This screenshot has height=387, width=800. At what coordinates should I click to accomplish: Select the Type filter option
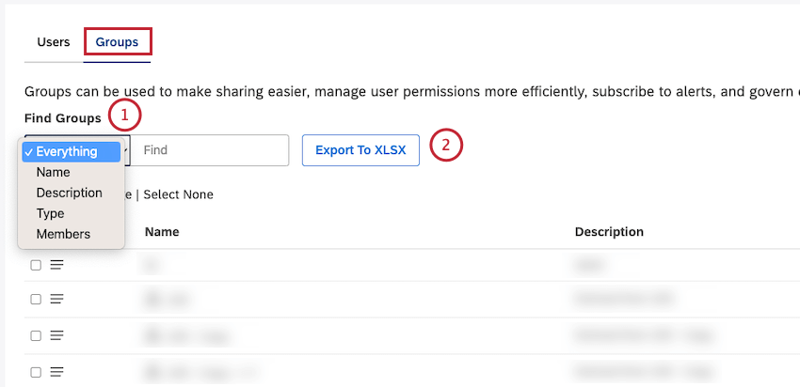tap(50, 213)
